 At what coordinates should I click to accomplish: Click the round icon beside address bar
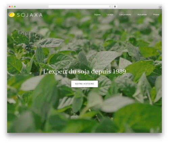coord(115,7)
